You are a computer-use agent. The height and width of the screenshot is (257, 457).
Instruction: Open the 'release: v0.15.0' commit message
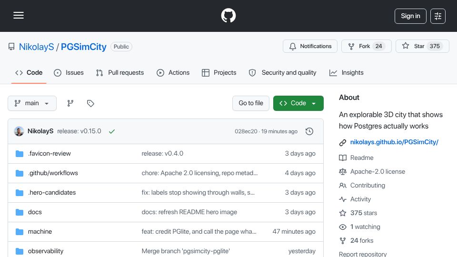pyautogui.click(x=79, y=131)
